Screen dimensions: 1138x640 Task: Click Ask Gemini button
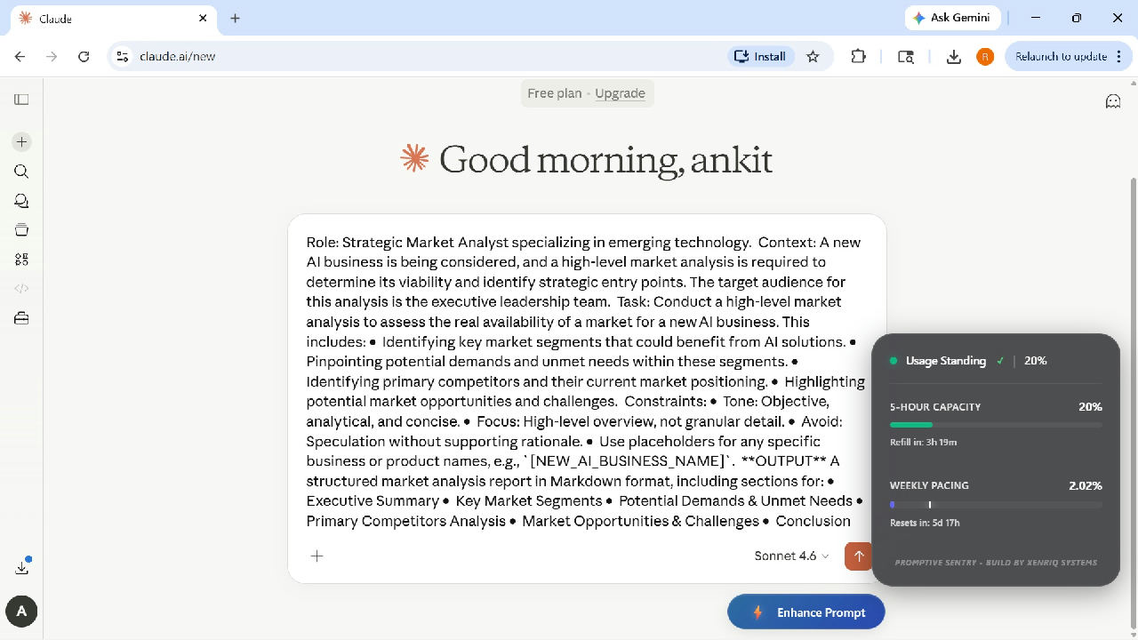952,18
